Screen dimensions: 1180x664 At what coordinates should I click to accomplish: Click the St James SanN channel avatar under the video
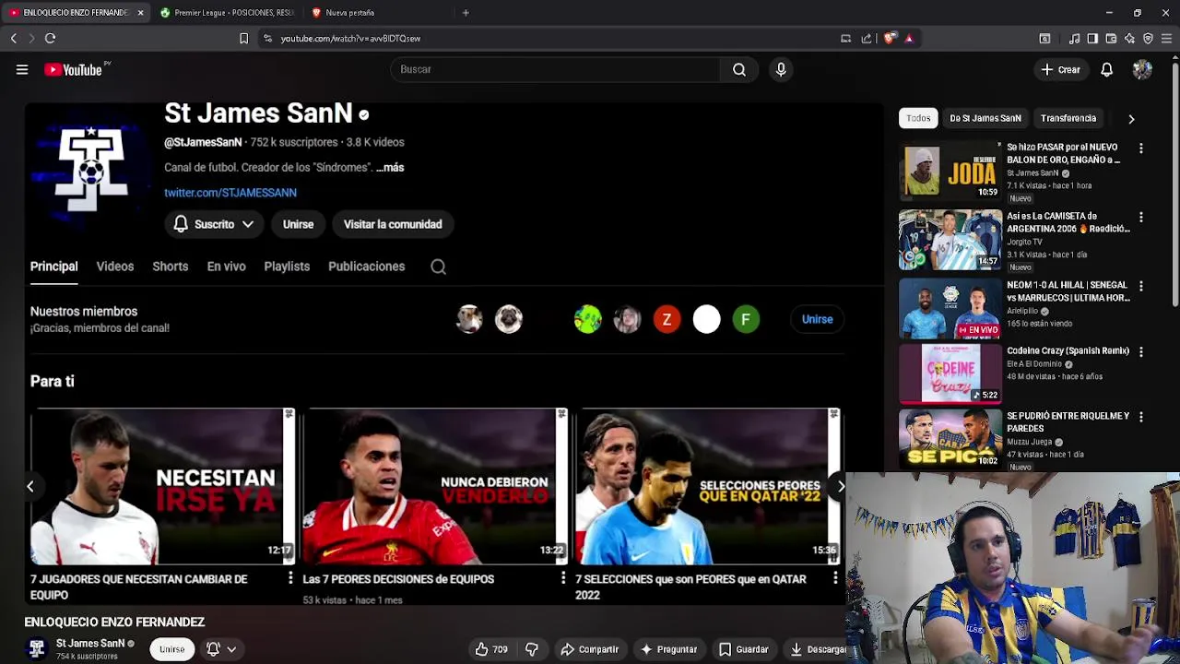pyautogui.click(x=37, y=648)
